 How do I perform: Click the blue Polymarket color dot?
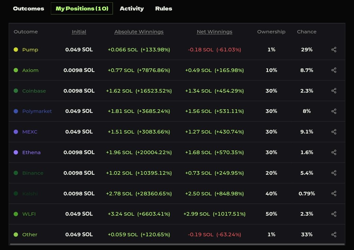16,111
